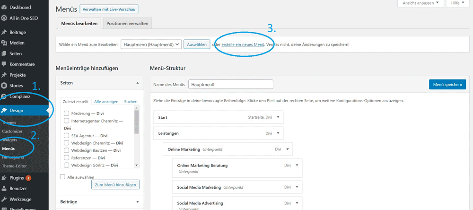
Task: Follow the erstelle ein neues Menü link
Action: click(x=243, y=44)
